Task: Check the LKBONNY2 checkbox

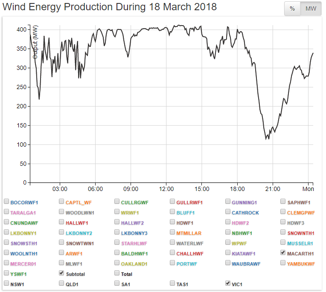Action: 62,232
